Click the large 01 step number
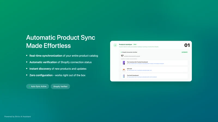This screenshot has width=218, height=122. (x=187, y=45)
